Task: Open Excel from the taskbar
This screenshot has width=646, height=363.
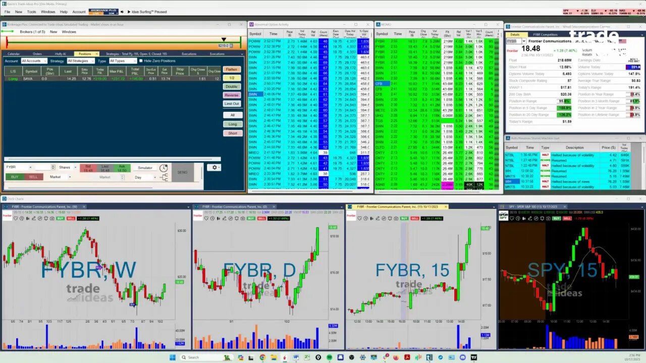Action: pos(307,357)
